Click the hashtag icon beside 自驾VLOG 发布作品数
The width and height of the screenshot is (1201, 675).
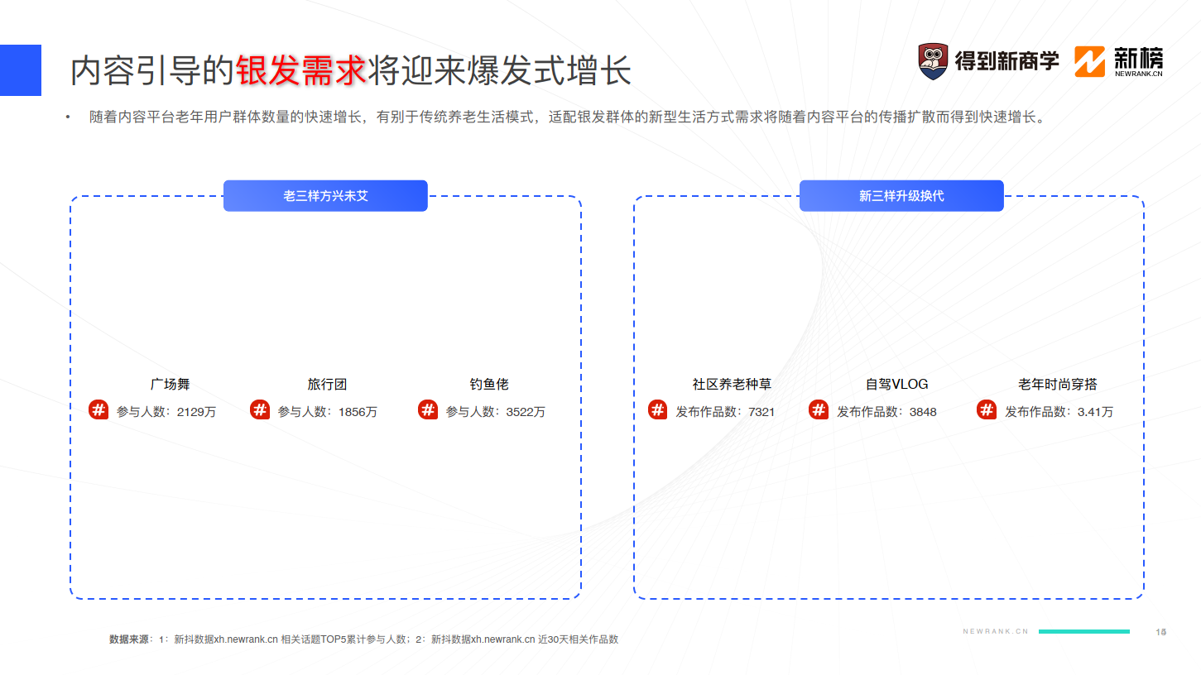819,409
